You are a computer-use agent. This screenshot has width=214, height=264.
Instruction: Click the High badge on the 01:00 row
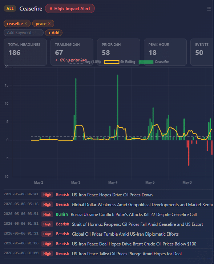[47, 254]
